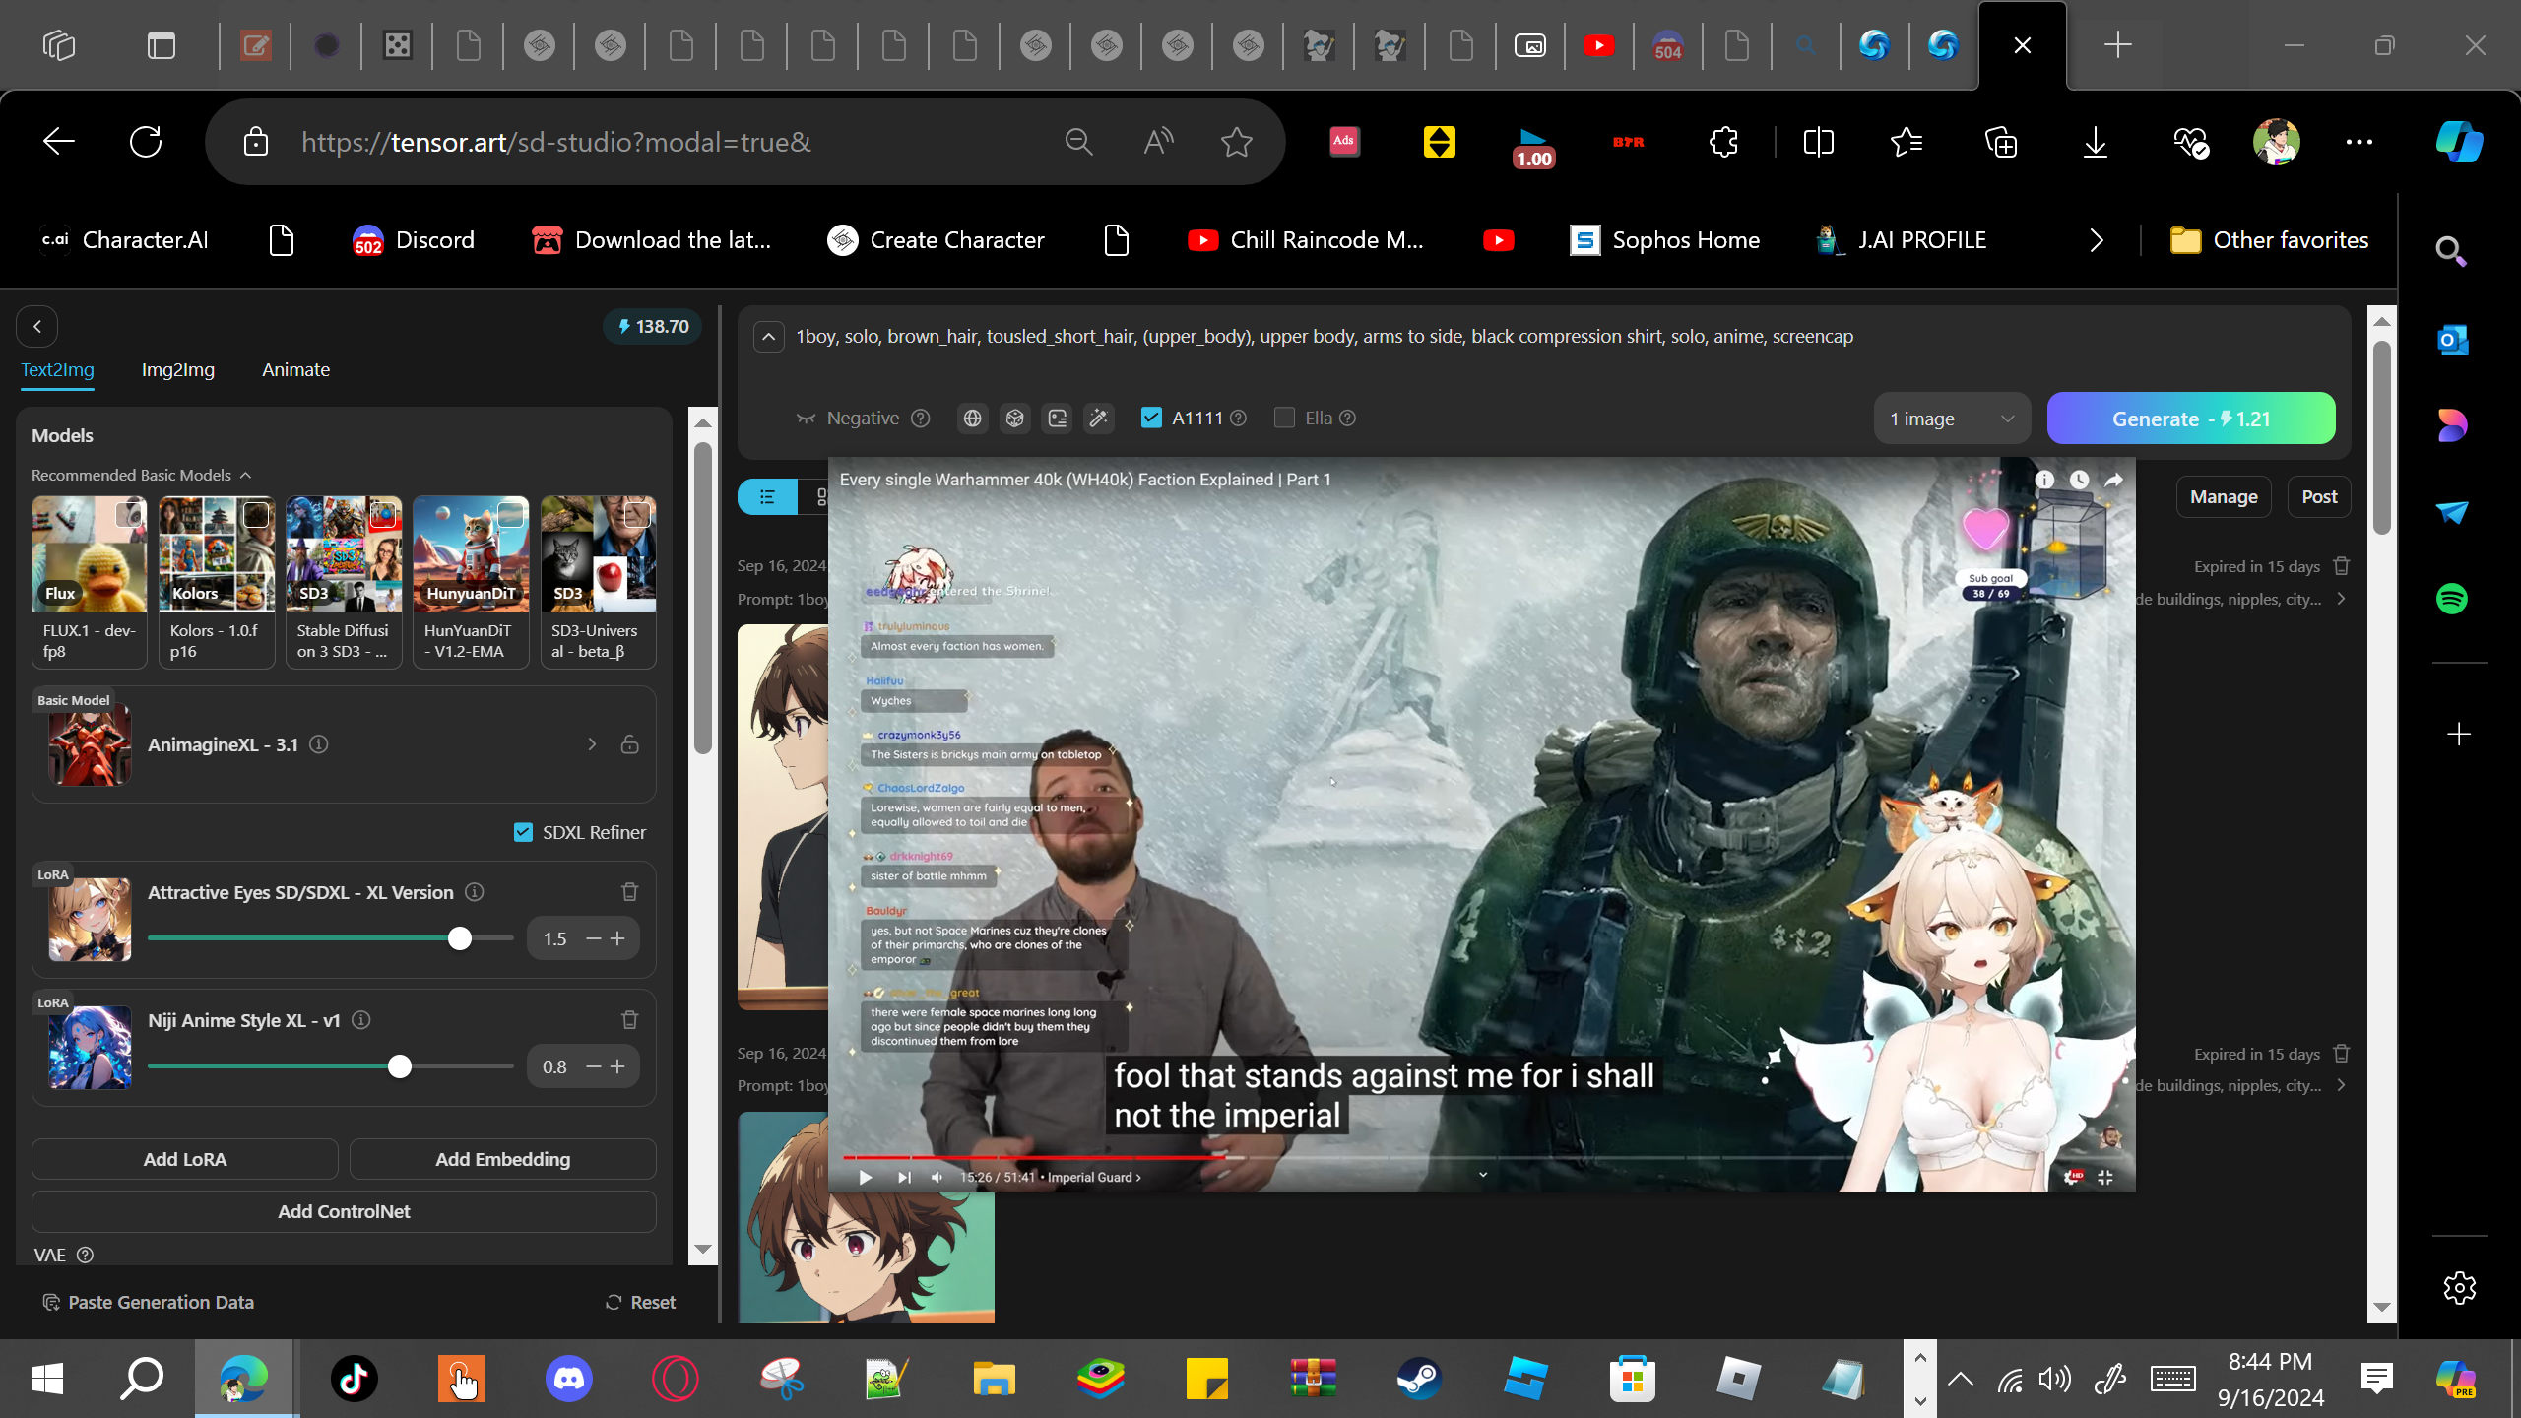This screenshot has width=2521, height=1418.
Task: Refresh the tensor.art page
Action: (146, 142)
